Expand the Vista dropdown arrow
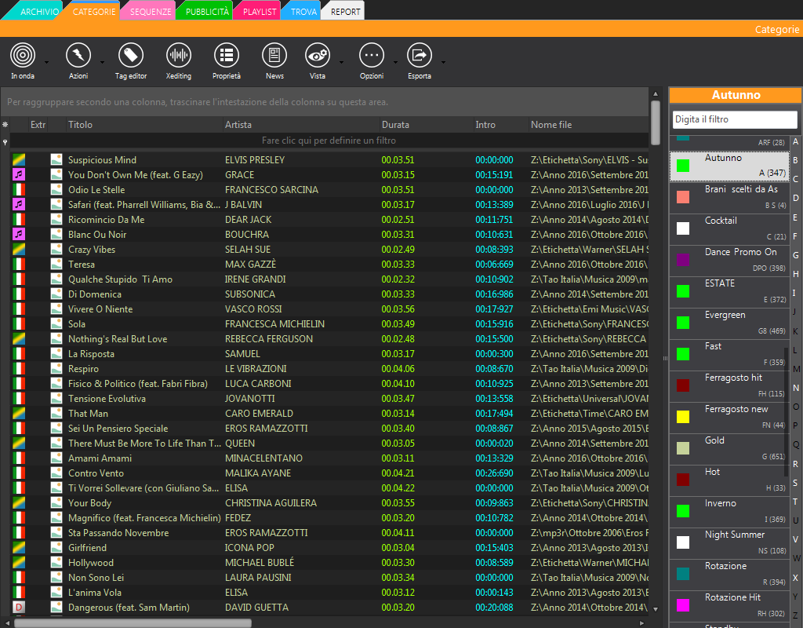This screenshot has height=628, width=803. (x=341, y=61)
